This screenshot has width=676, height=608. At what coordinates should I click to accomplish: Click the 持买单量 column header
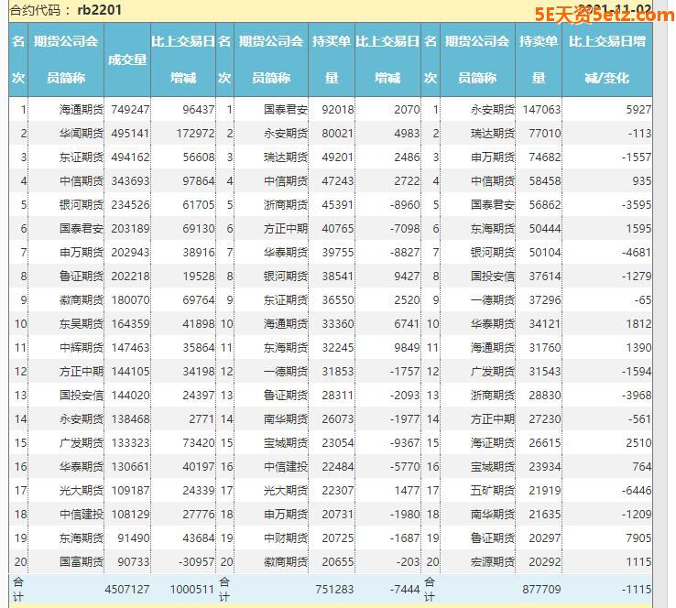click(332, 60)
